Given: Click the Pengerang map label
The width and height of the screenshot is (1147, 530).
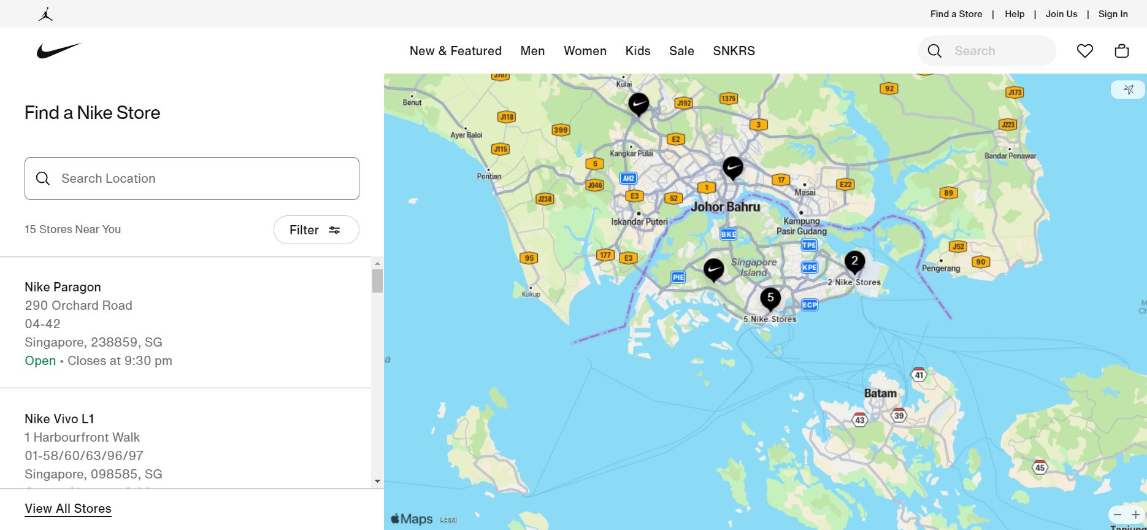Looking at the screenshot, I should (x=941, y=268).
